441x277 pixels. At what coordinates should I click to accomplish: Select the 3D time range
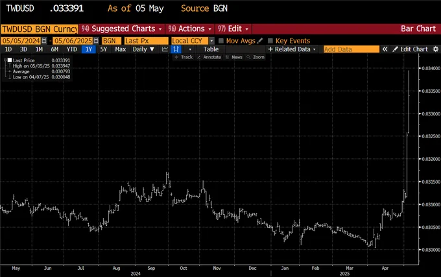23,49
